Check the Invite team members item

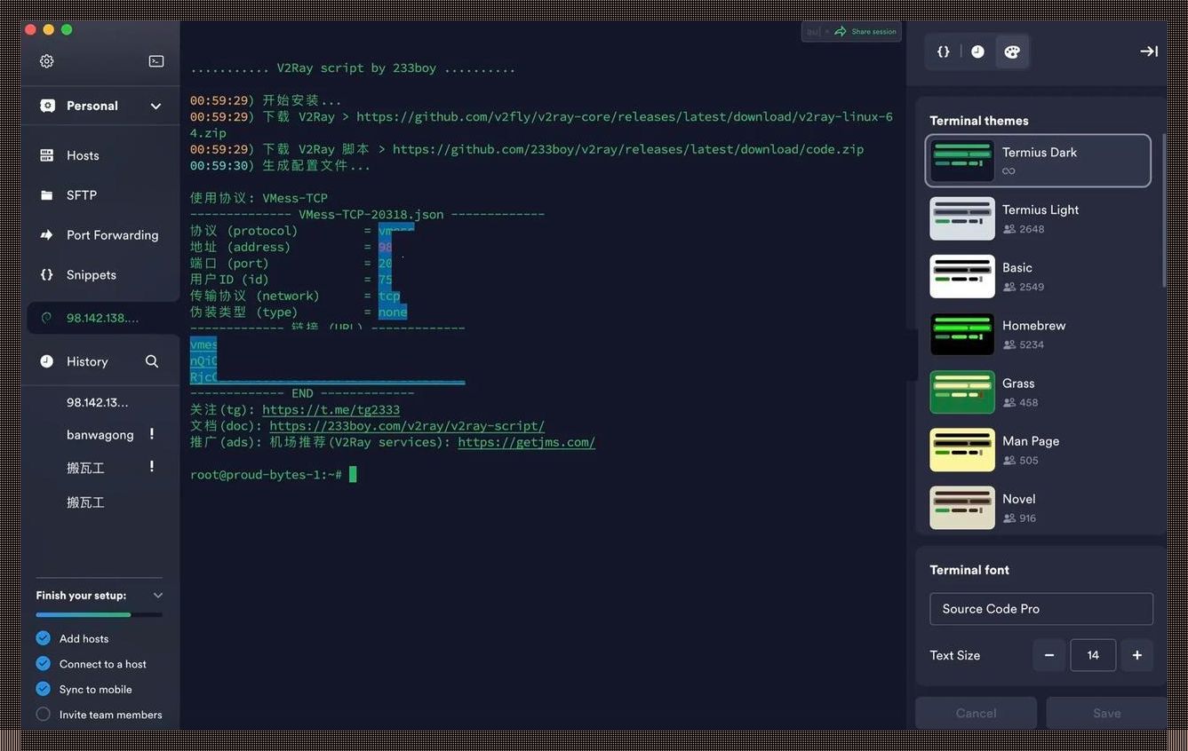click(43, 715)
